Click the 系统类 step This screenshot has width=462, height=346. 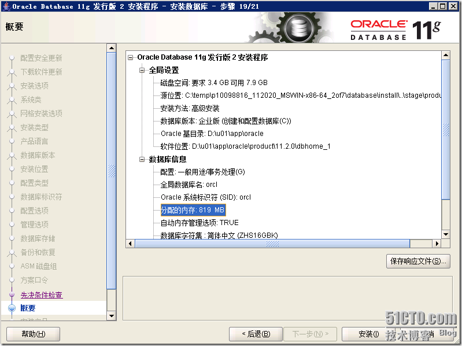pos(31,100)
